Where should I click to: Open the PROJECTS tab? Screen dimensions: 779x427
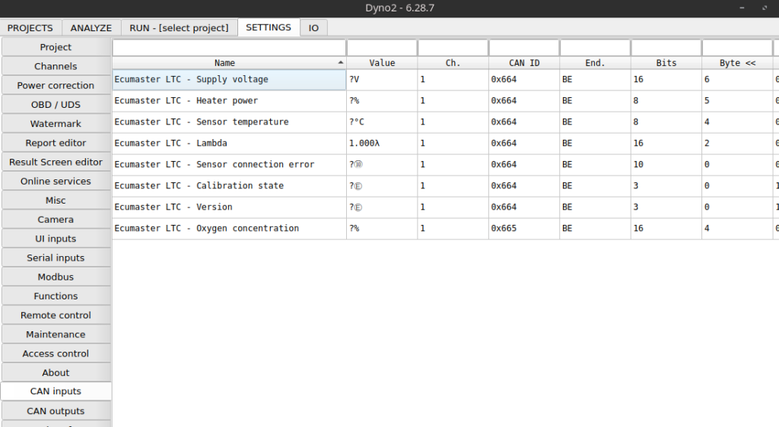[x=30, y=28]
